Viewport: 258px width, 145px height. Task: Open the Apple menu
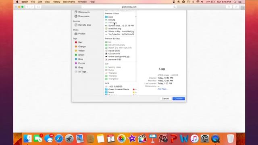[x=17, y=2]
